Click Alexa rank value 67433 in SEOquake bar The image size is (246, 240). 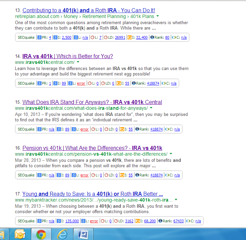click(x=179, y=221)
